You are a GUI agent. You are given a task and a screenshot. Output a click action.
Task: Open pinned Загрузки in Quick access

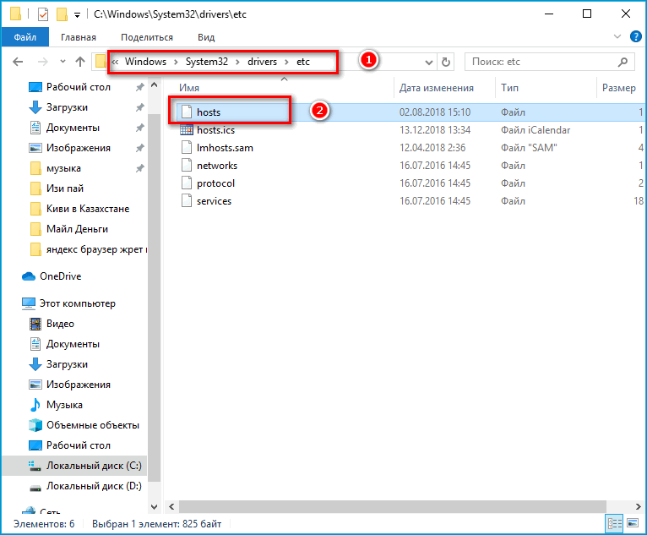[67, 107]
